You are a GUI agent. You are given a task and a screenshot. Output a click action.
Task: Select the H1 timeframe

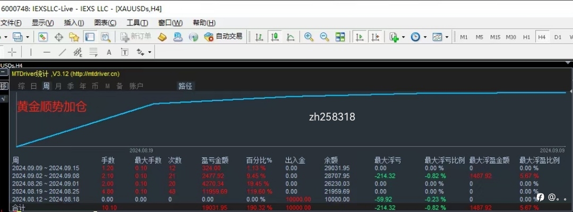click(x=527, y=37)
